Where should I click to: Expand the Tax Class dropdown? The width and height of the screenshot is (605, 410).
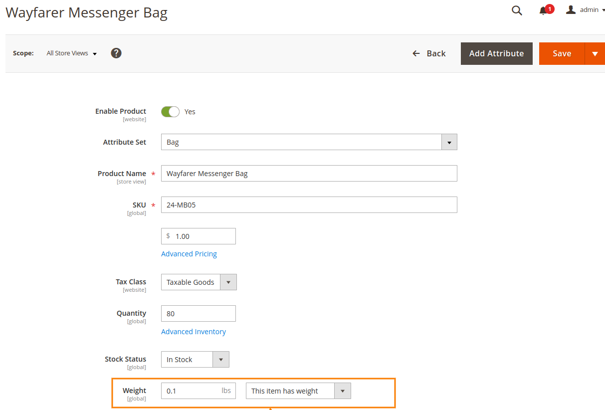[228, 282]
